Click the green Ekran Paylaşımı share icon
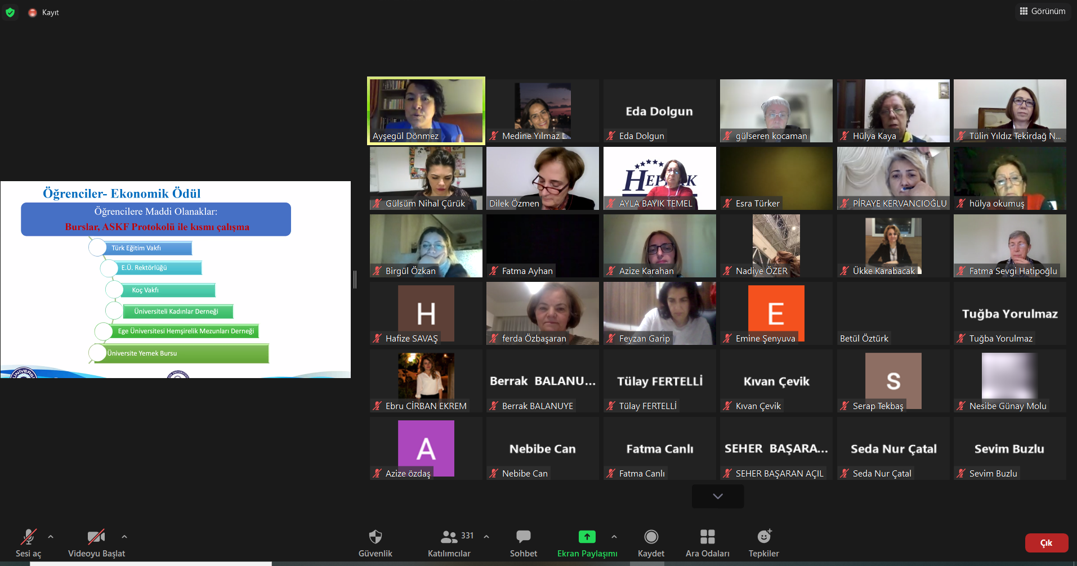This screenshot has width=1077, height=566. click(x=587, y=537)
